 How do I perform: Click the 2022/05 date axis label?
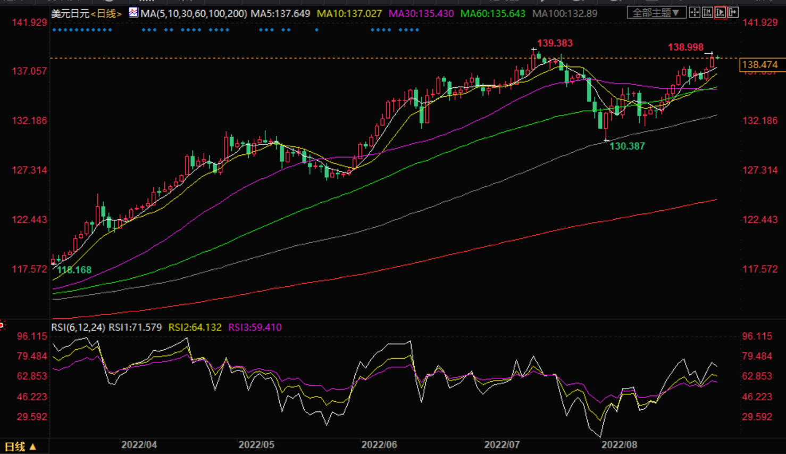256,444
